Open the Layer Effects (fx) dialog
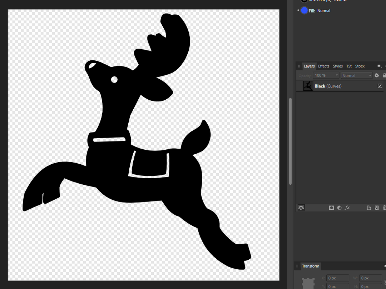This screenshot has width=386, height=289. click(347, 208)
